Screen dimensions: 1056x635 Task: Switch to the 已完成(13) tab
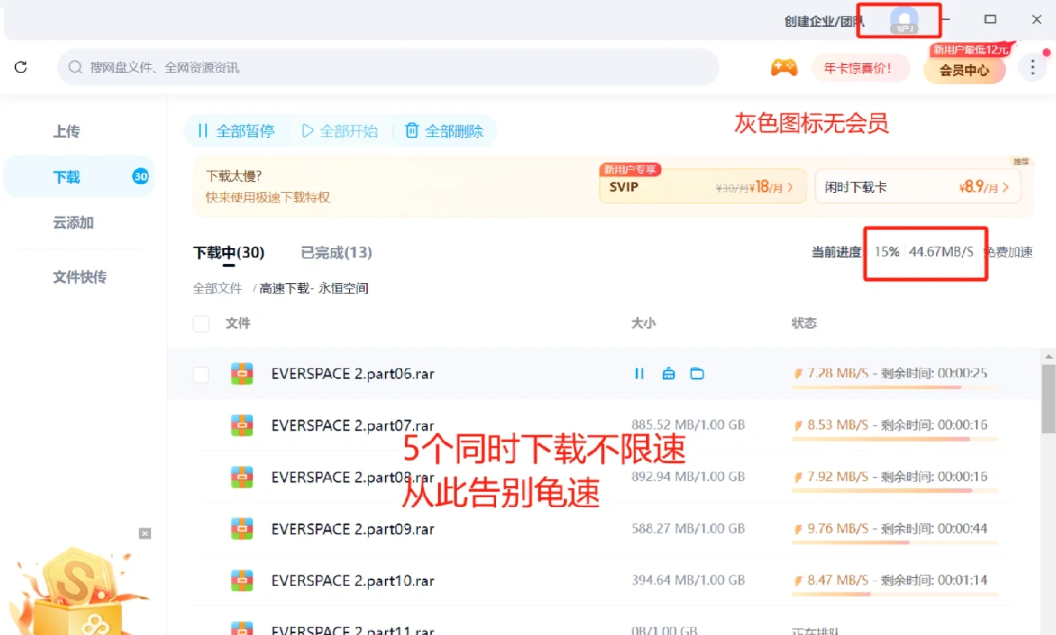336,253
